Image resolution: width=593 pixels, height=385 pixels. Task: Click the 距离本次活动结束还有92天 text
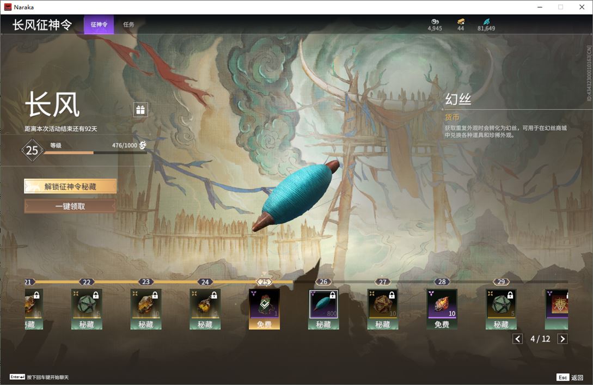click(61, 129)
